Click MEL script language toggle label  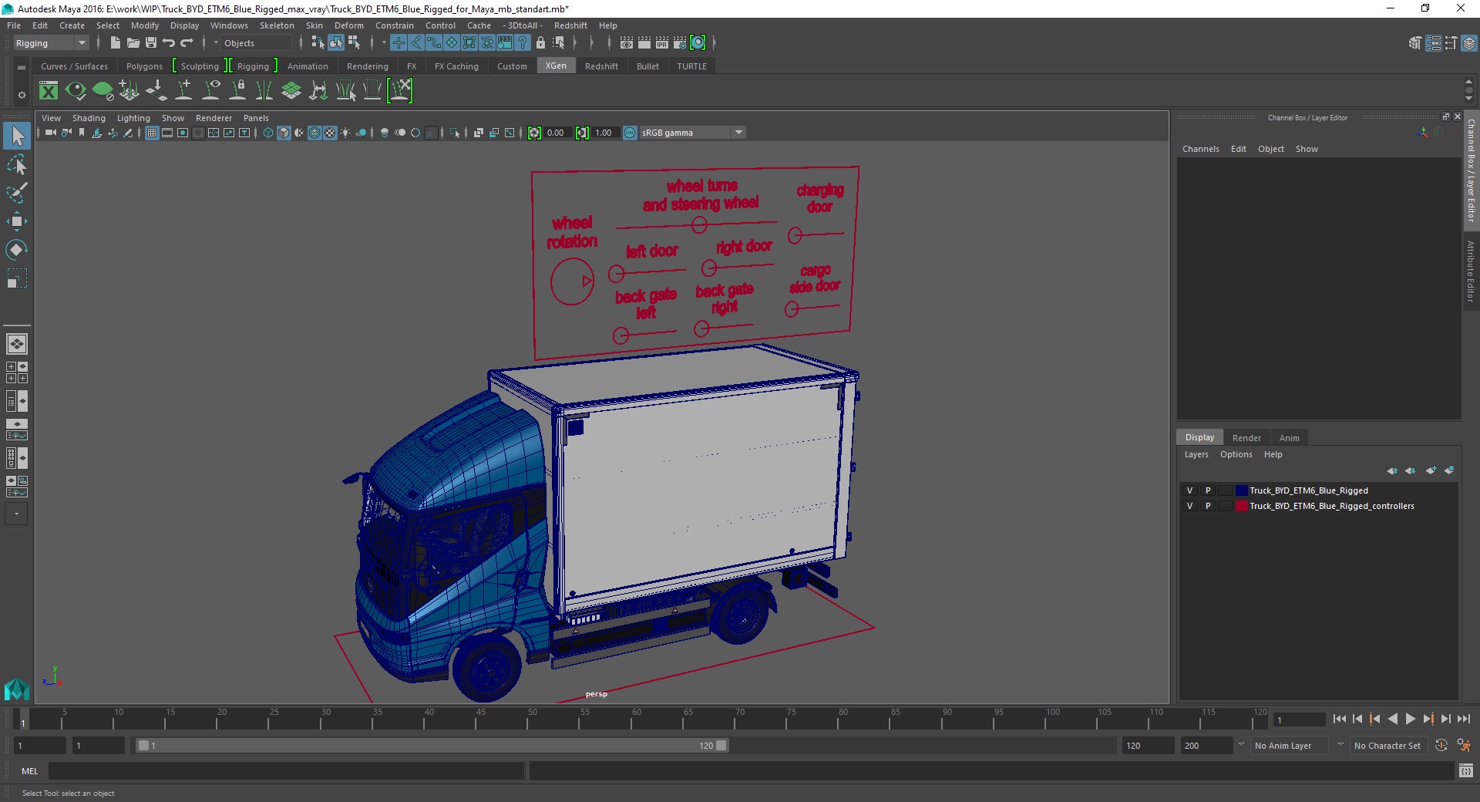(x=29, y=771)
